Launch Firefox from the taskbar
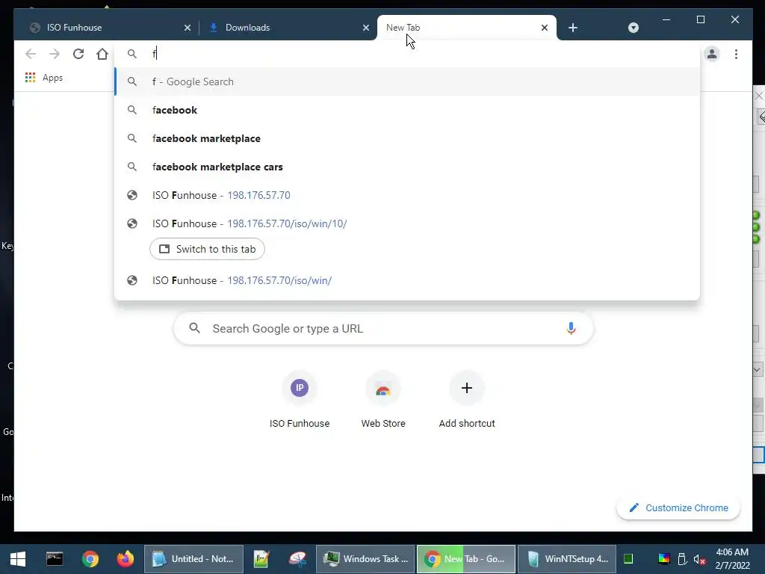Screen dimensions: 765x574 click(x=126, y=559)
